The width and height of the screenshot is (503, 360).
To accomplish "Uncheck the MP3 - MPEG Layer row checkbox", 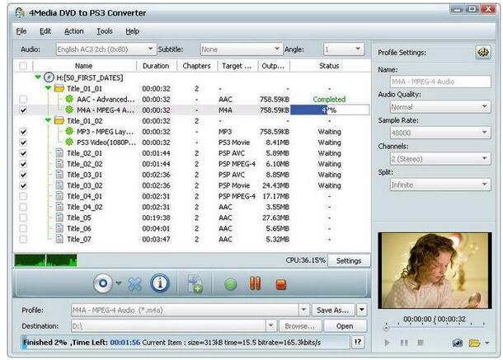I will point(23,132).
